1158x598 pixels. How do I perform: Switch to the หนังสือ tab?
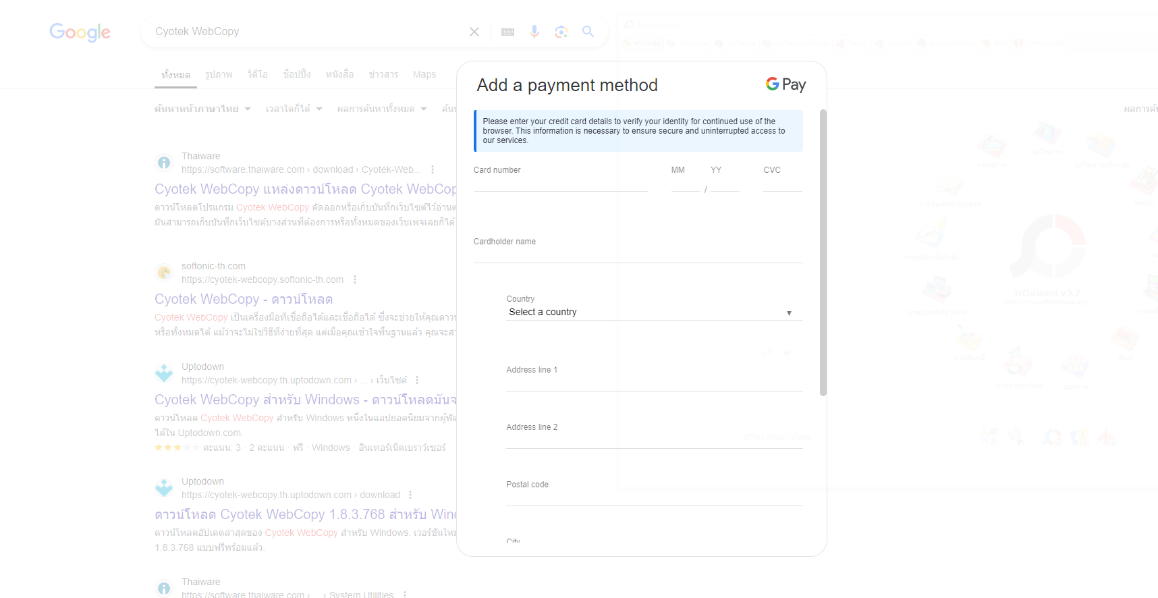coord(339,74)
